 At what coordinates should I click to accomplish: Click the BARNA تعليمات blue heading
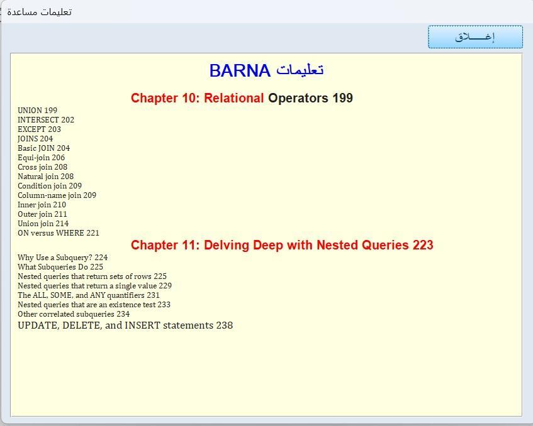coord(266,70)
